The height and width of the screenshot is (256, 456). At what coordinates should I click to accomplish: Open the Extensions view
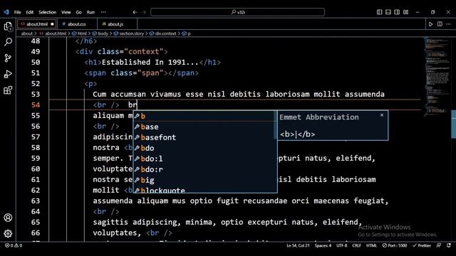click(8, 90)
